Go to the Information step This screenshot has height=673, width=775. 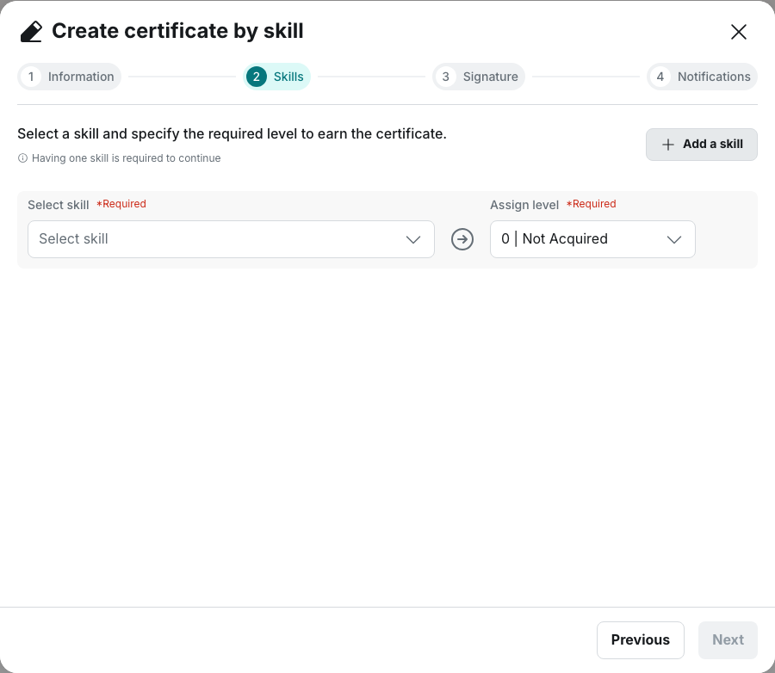coord(69,77)
